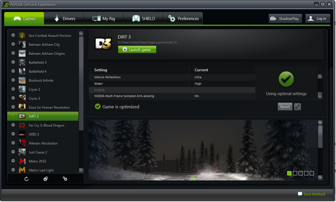Image resolution: width=336 pixels, height=202 pixels.
Task: Select the Crysis 3 game icon
Action: point(22,98)
